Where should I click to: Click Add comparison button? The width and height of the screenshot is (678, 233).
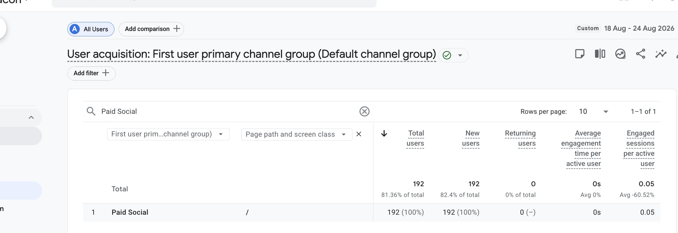(x=151, y=29)
